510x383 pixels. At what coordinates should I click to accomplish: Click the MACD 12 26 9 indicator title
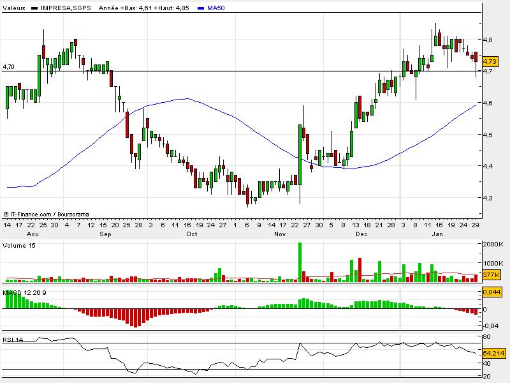tap(24, 293)
